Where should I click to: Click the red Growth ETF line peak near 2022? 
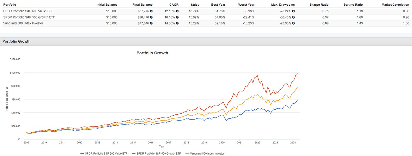(257, 76)
